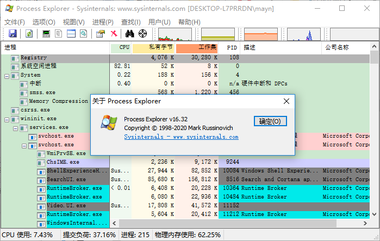Click the icon next to smss.exe

point(24,93)
